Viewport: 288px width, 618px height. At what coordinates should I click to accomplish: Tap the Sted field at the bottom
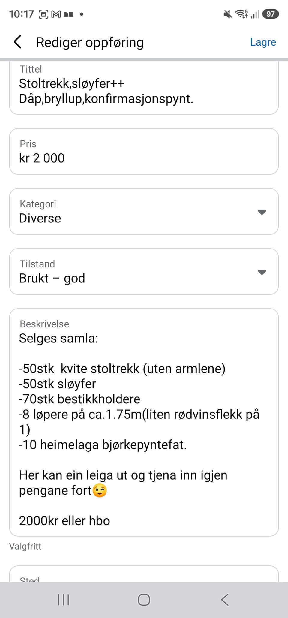point(144,574)
